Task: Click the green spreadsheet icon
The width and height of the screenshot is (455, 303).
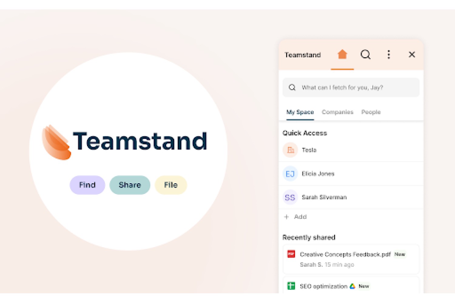Action: click(291, 286)
